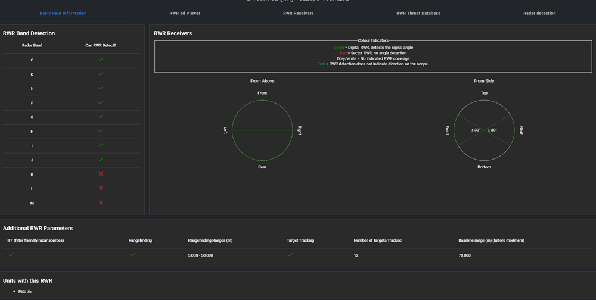Click the red cross for band M
The image size is (596, 300).
(x=101, y=202)
